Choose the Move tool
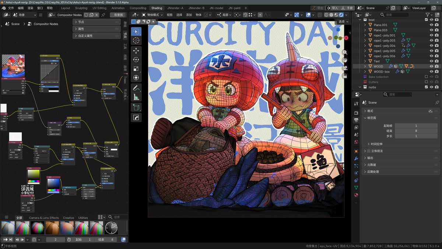Viewport: 442px width, 249px height. click(136, 50)
